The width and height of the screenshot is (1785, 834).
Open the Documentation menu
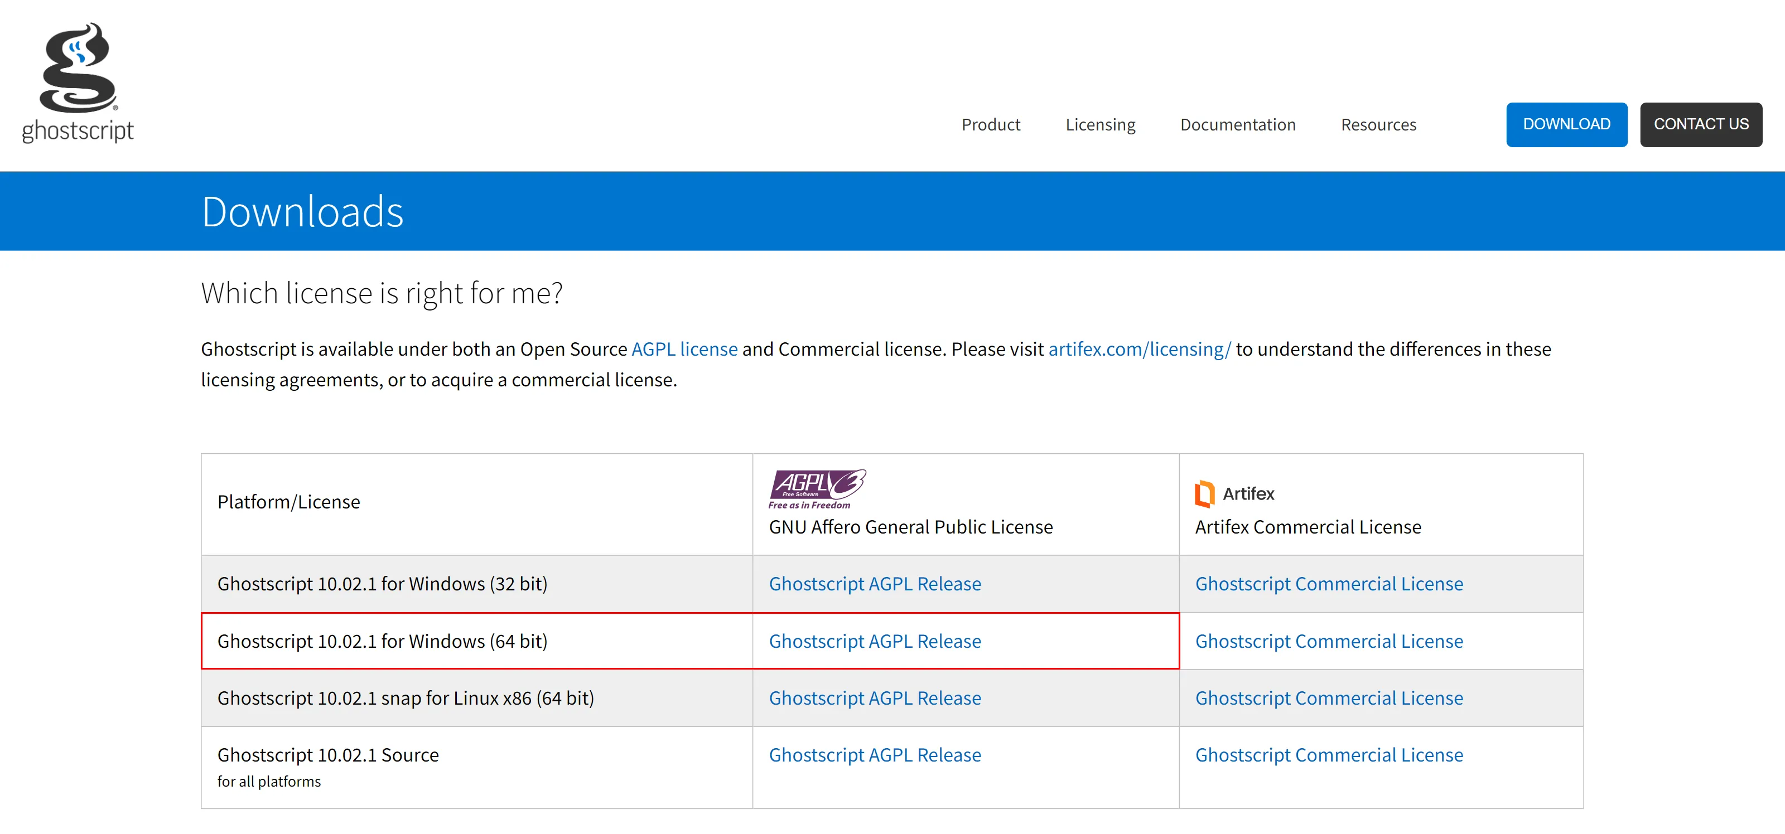(x=1237, y=125)
